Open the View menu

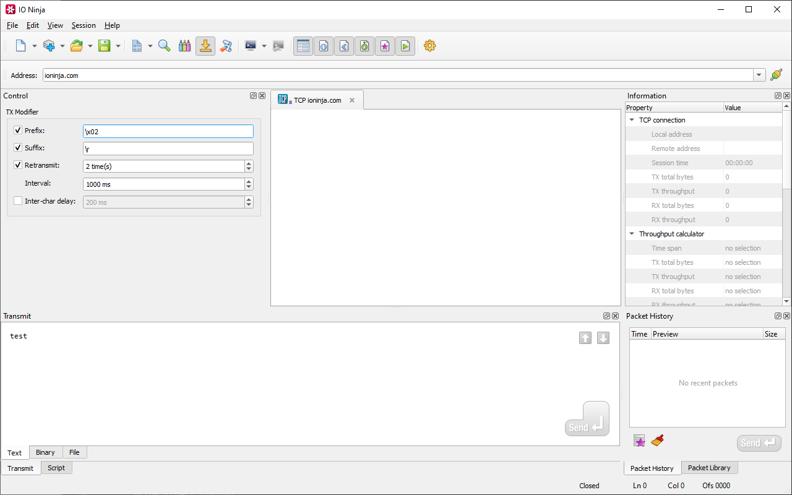(x=55, y=25)
